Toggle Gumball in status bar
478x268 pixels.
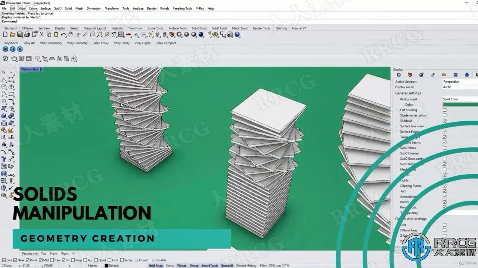227,266
